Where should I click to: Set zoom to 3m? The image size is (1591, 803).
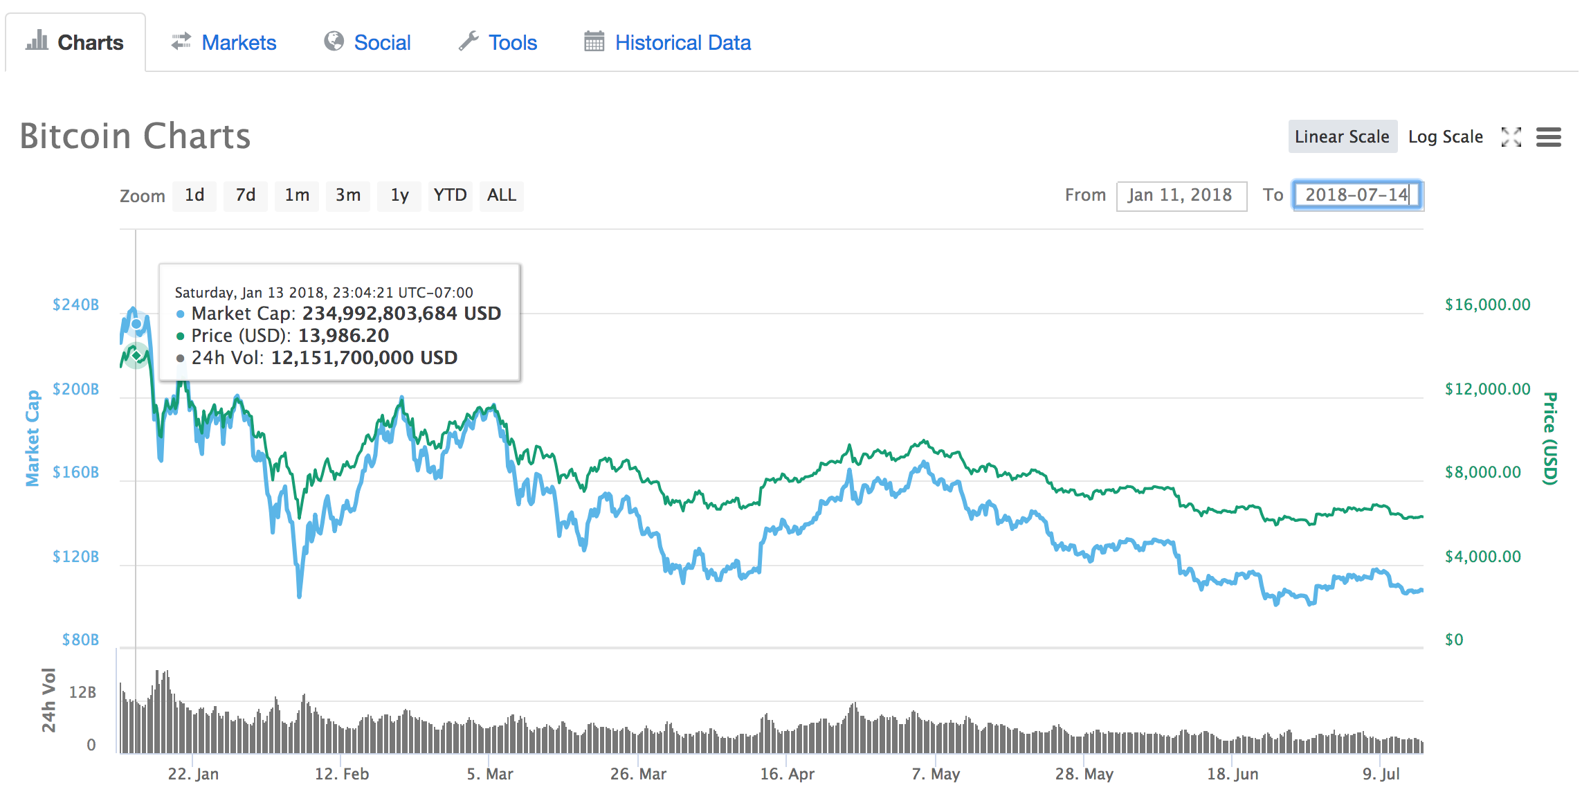click(x=348, y=195)
